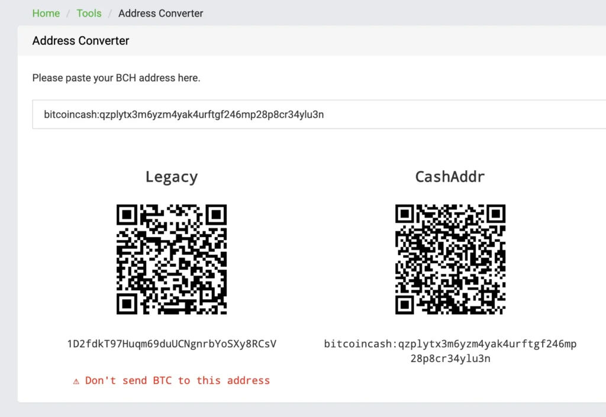Viewport: 606px width, 417px height.
Task: Click the "Please paste your BCH address here." text
Action: coord(117,78)
